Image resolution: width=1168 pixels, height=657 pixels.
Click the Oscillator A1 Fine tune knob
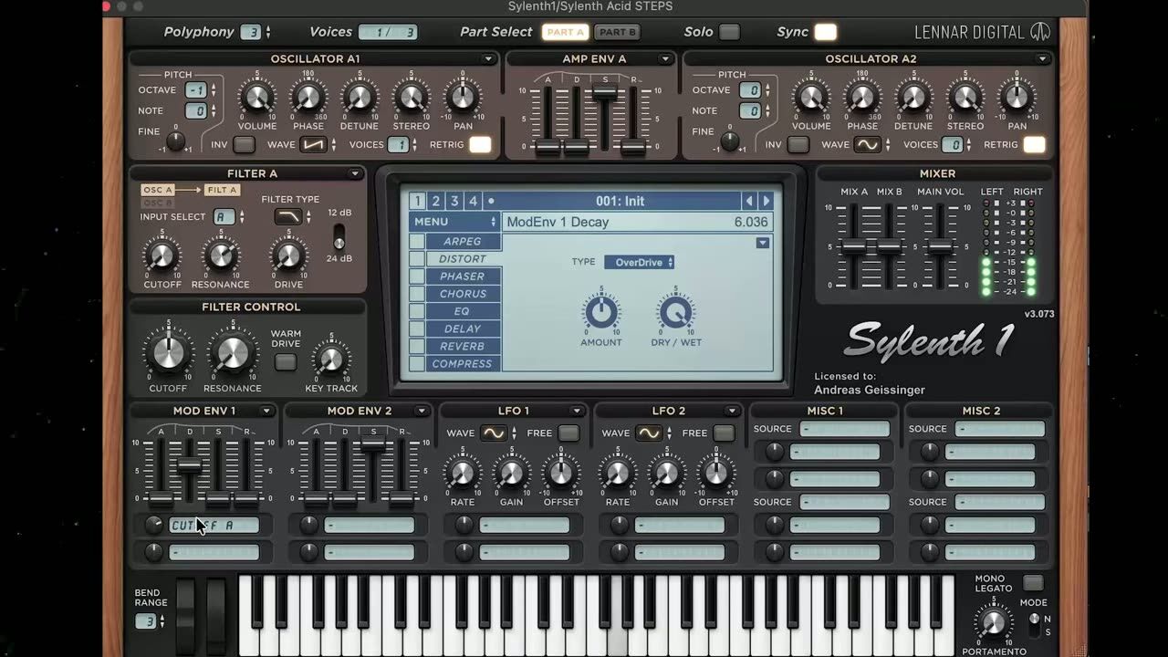coord(176,141)
